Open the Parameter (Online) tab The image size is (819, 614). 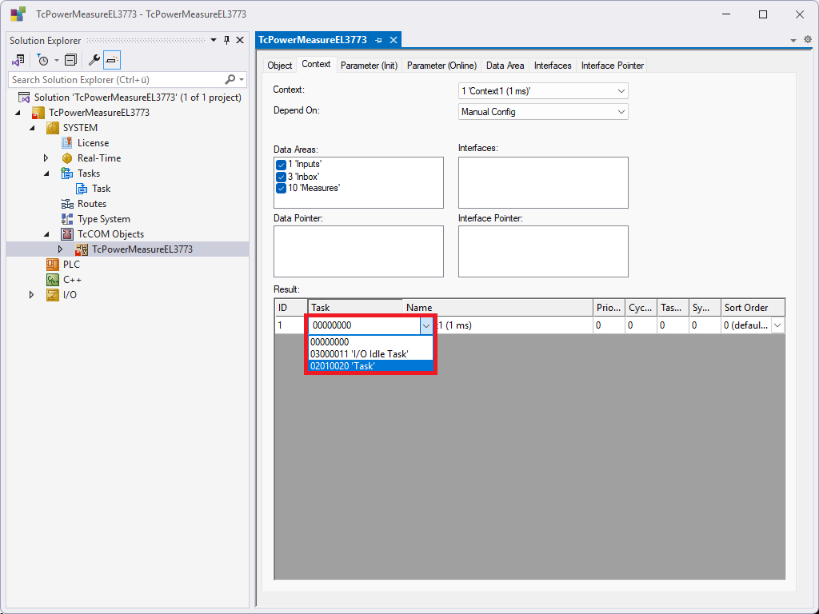[441, 66]
